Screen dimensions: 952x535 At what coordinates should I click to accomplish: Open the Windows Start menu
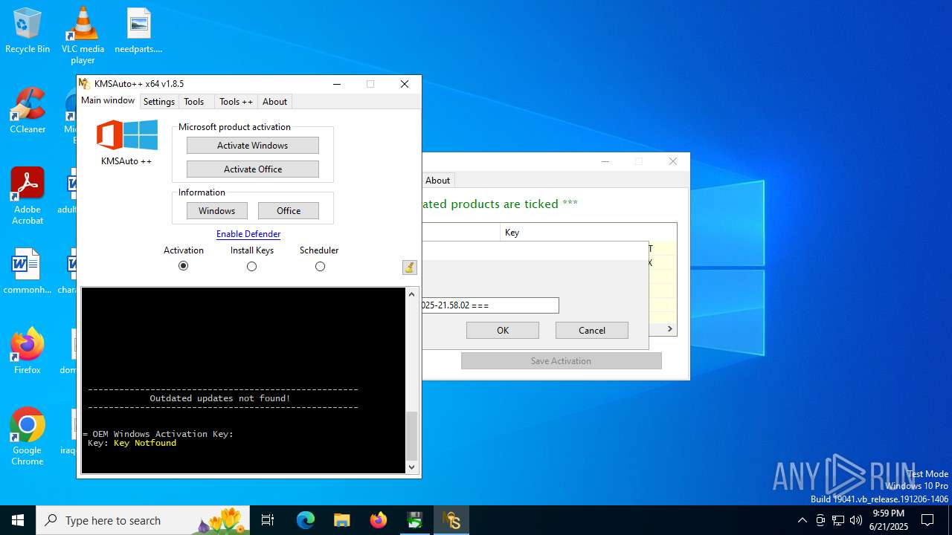pos(18,520)
